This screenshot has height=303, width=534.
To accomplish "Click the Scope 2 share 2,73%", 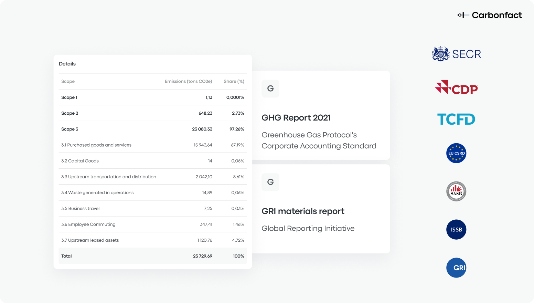I will pos(238,113).
